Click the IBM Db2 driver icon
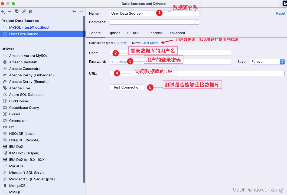287x195 pixels. (x=5, y=147)
